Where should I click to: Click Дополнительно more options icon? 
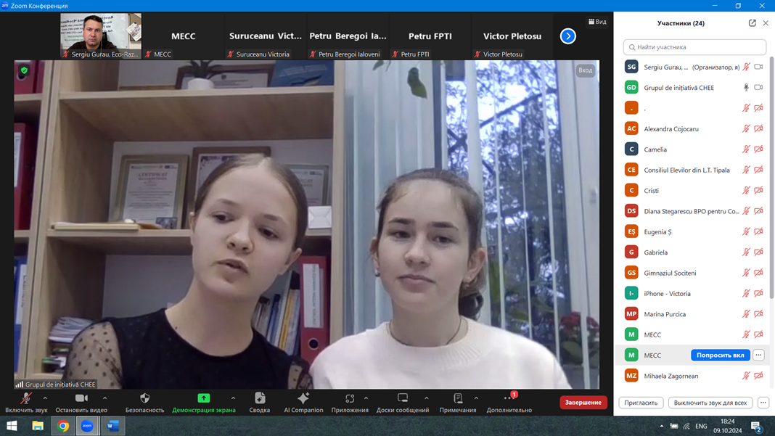coord(509,398)
